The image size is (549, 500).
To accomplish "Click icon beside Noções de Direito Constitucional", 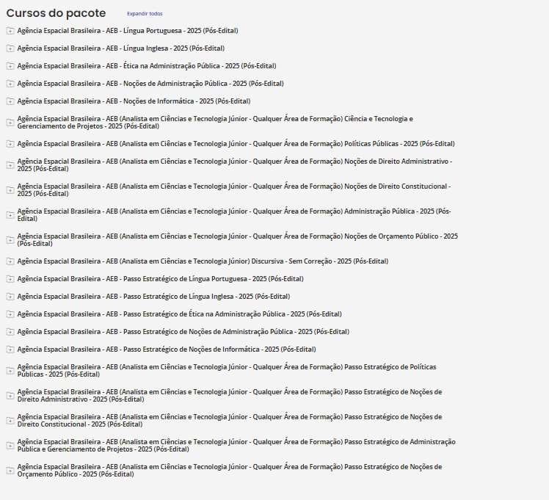I will [10, 190].
